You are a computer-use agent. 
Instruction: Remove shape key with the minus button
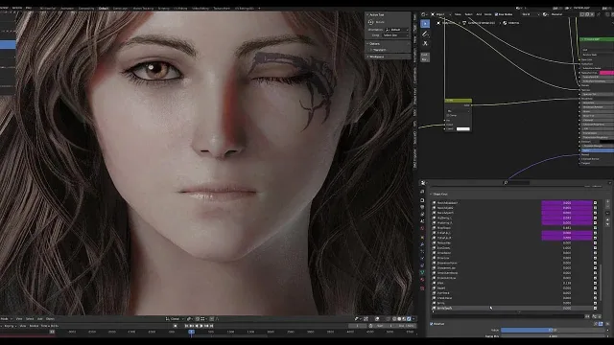click(x=607, y=207)
